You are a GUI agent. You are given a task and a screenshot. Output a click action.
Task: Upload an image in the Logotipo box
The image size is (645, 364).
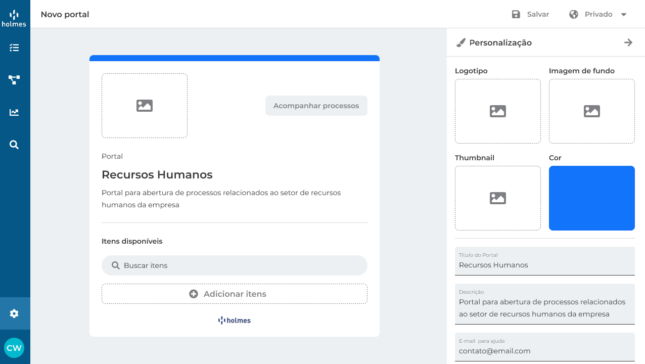tap(498, 111)
